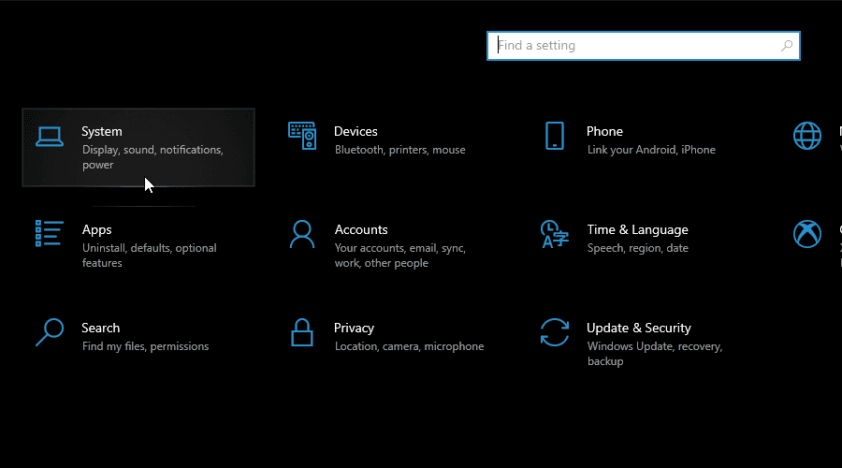842x468 pixels.
Task: Click the Search magnifier icon
Action: point(50,332)
